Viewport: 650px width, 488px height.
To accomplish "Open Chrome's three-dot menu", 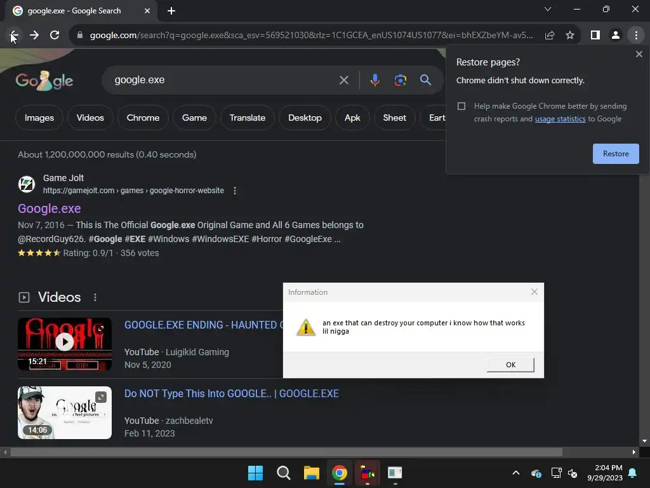I will click(636, 36).
